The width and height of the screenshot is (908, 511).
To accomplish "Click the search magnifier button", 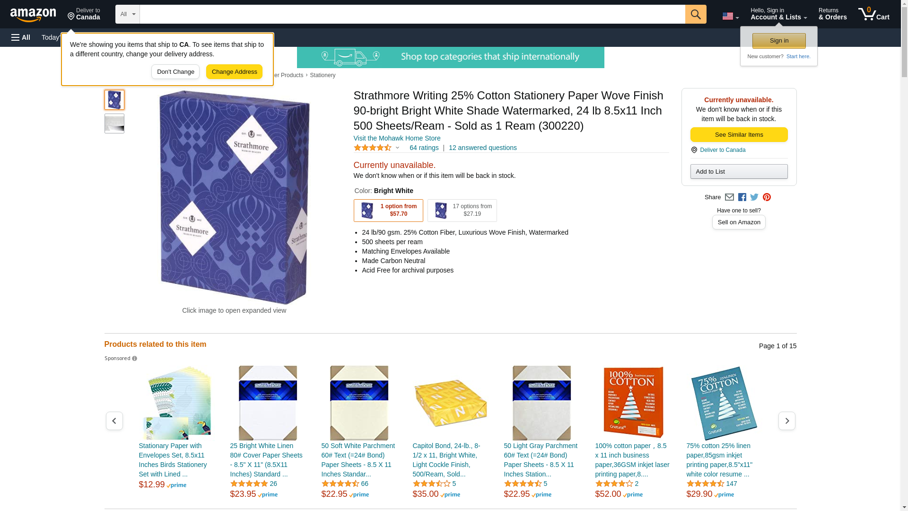I will pos(696,14).
